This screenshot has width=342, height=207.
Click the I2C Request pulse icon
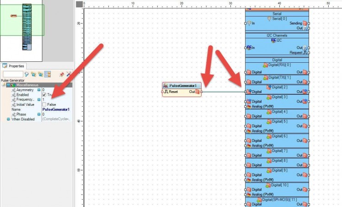pyautogui.click(x=305, y=53)
